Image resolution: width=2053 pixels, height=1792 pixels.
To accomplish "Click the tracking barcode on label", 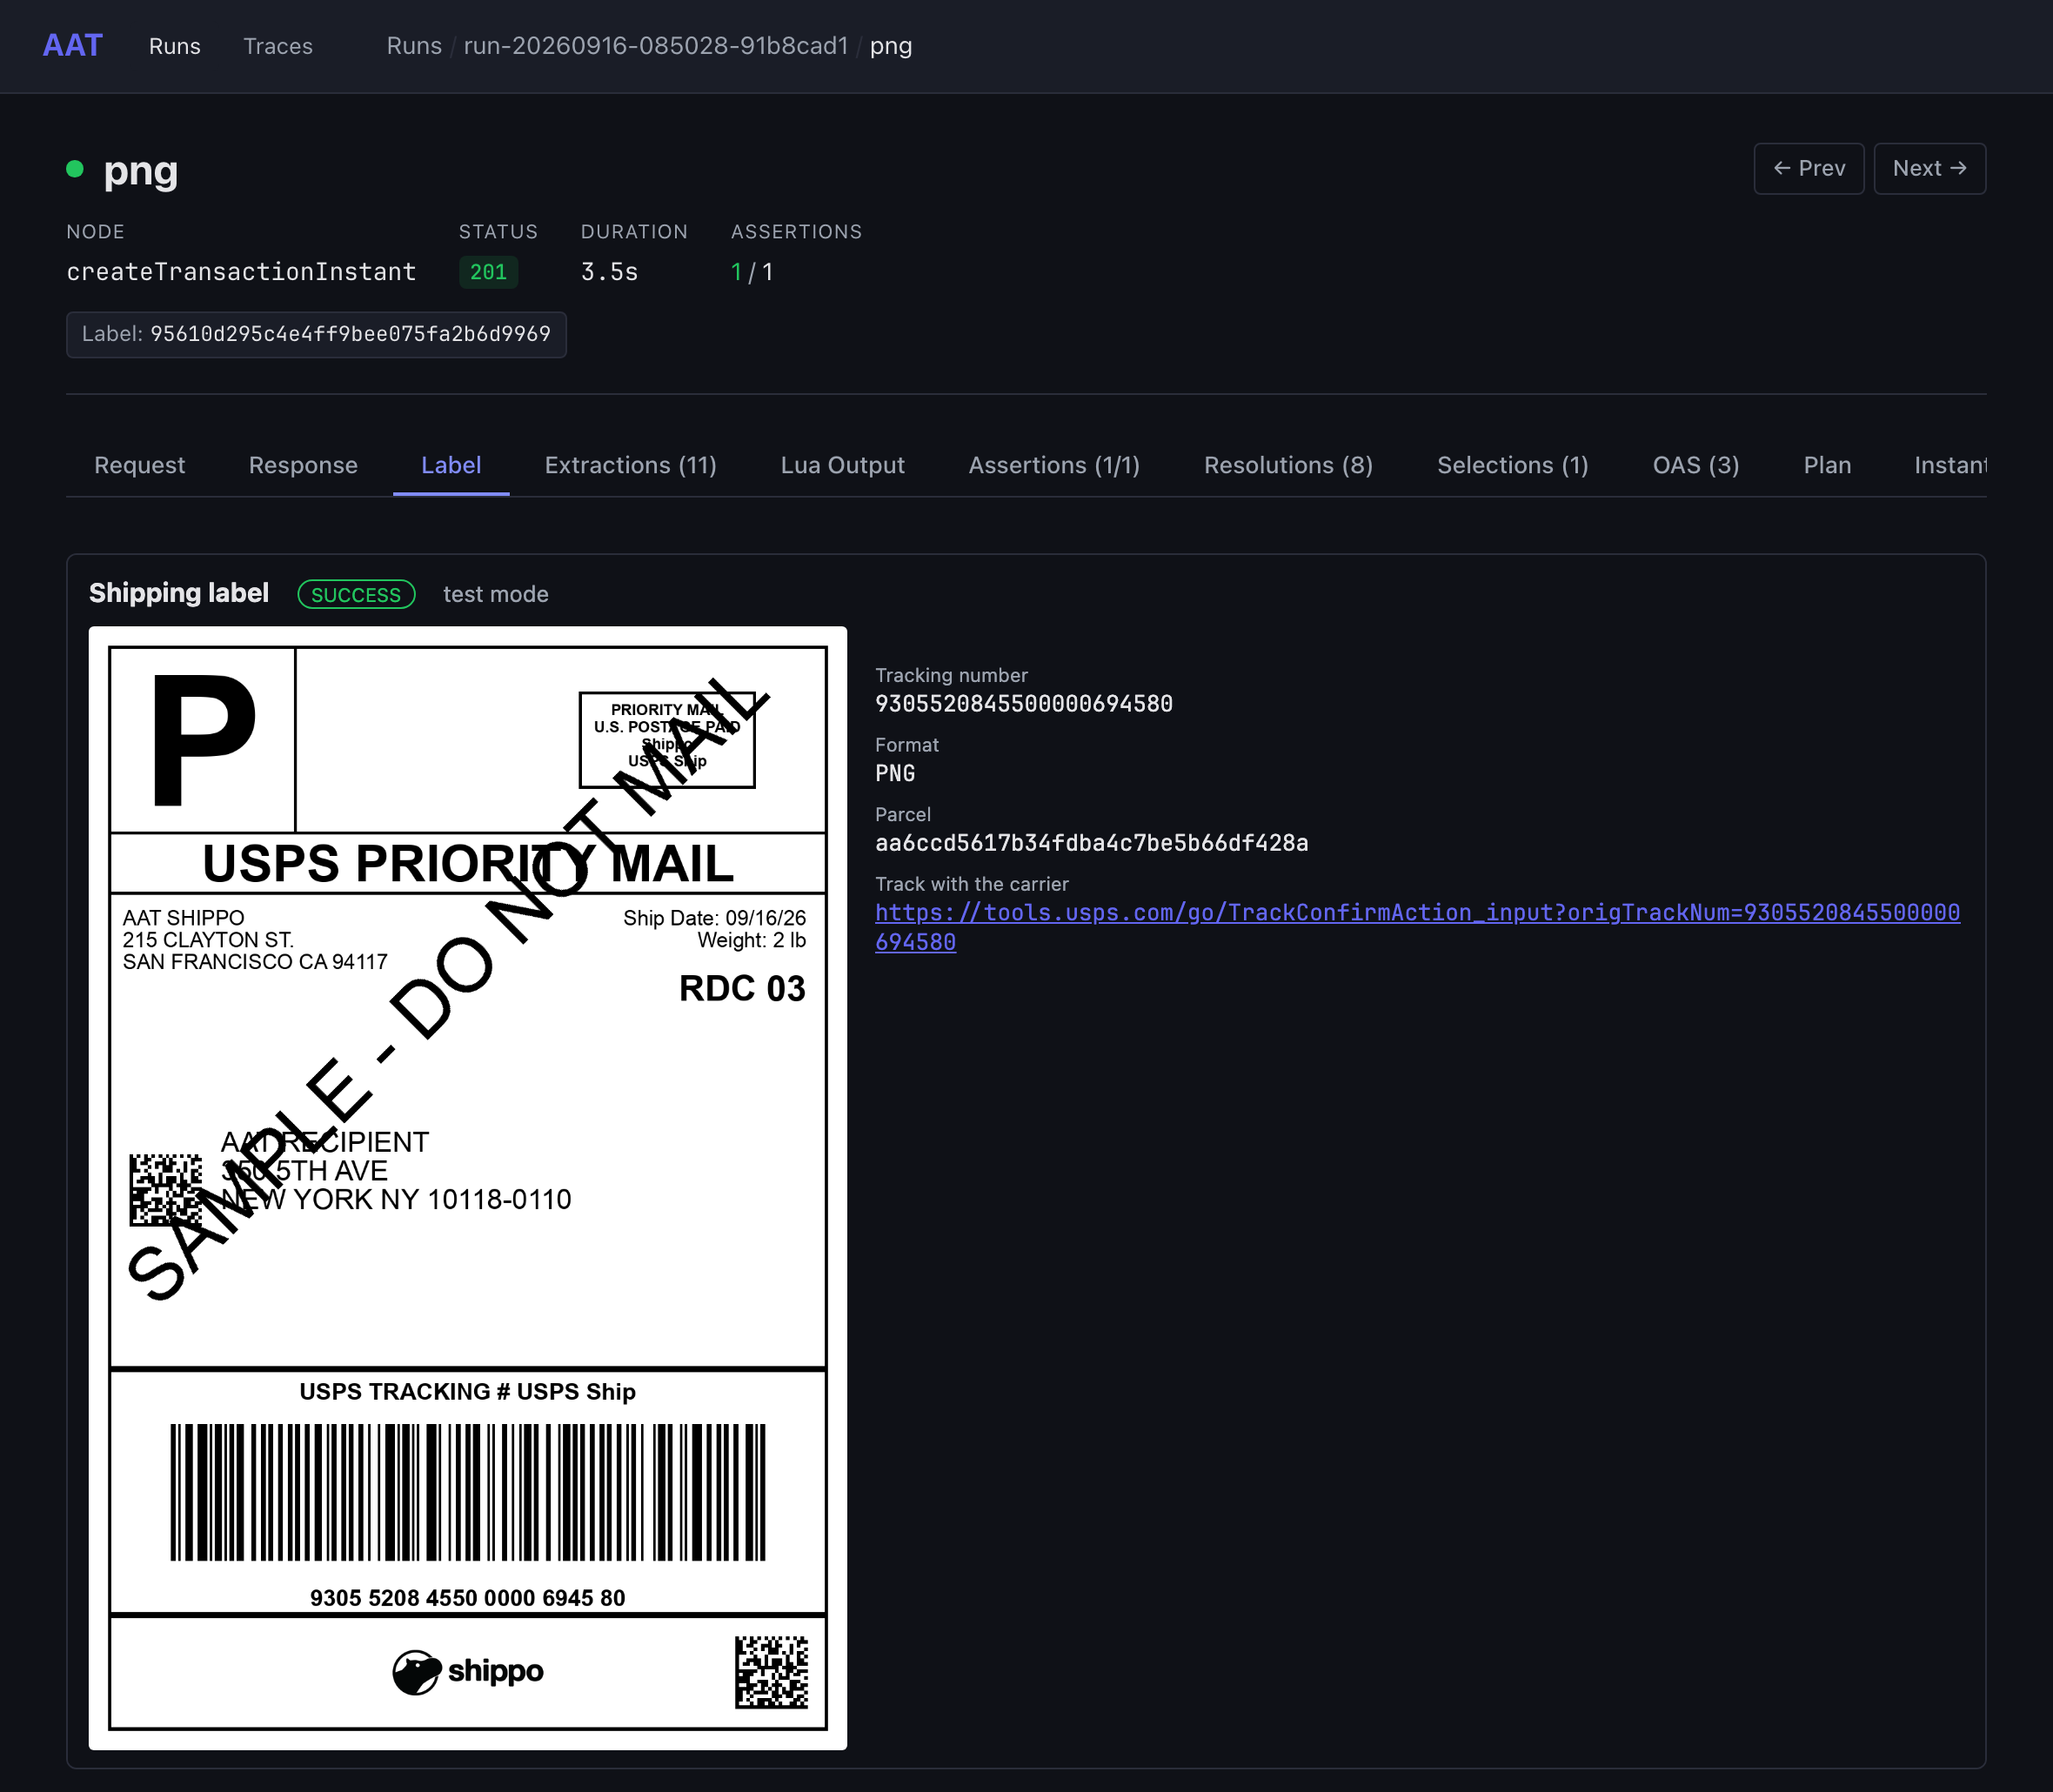I will click(x=467, y=1491).
